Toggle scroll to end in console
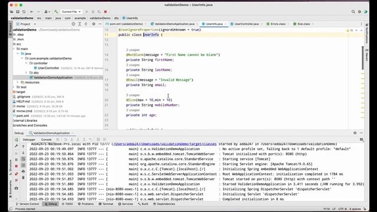377x212 pixels. point(24,165)
